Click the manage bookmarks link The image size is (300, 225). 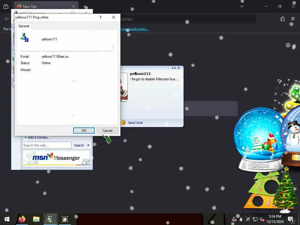coord(134,29)
